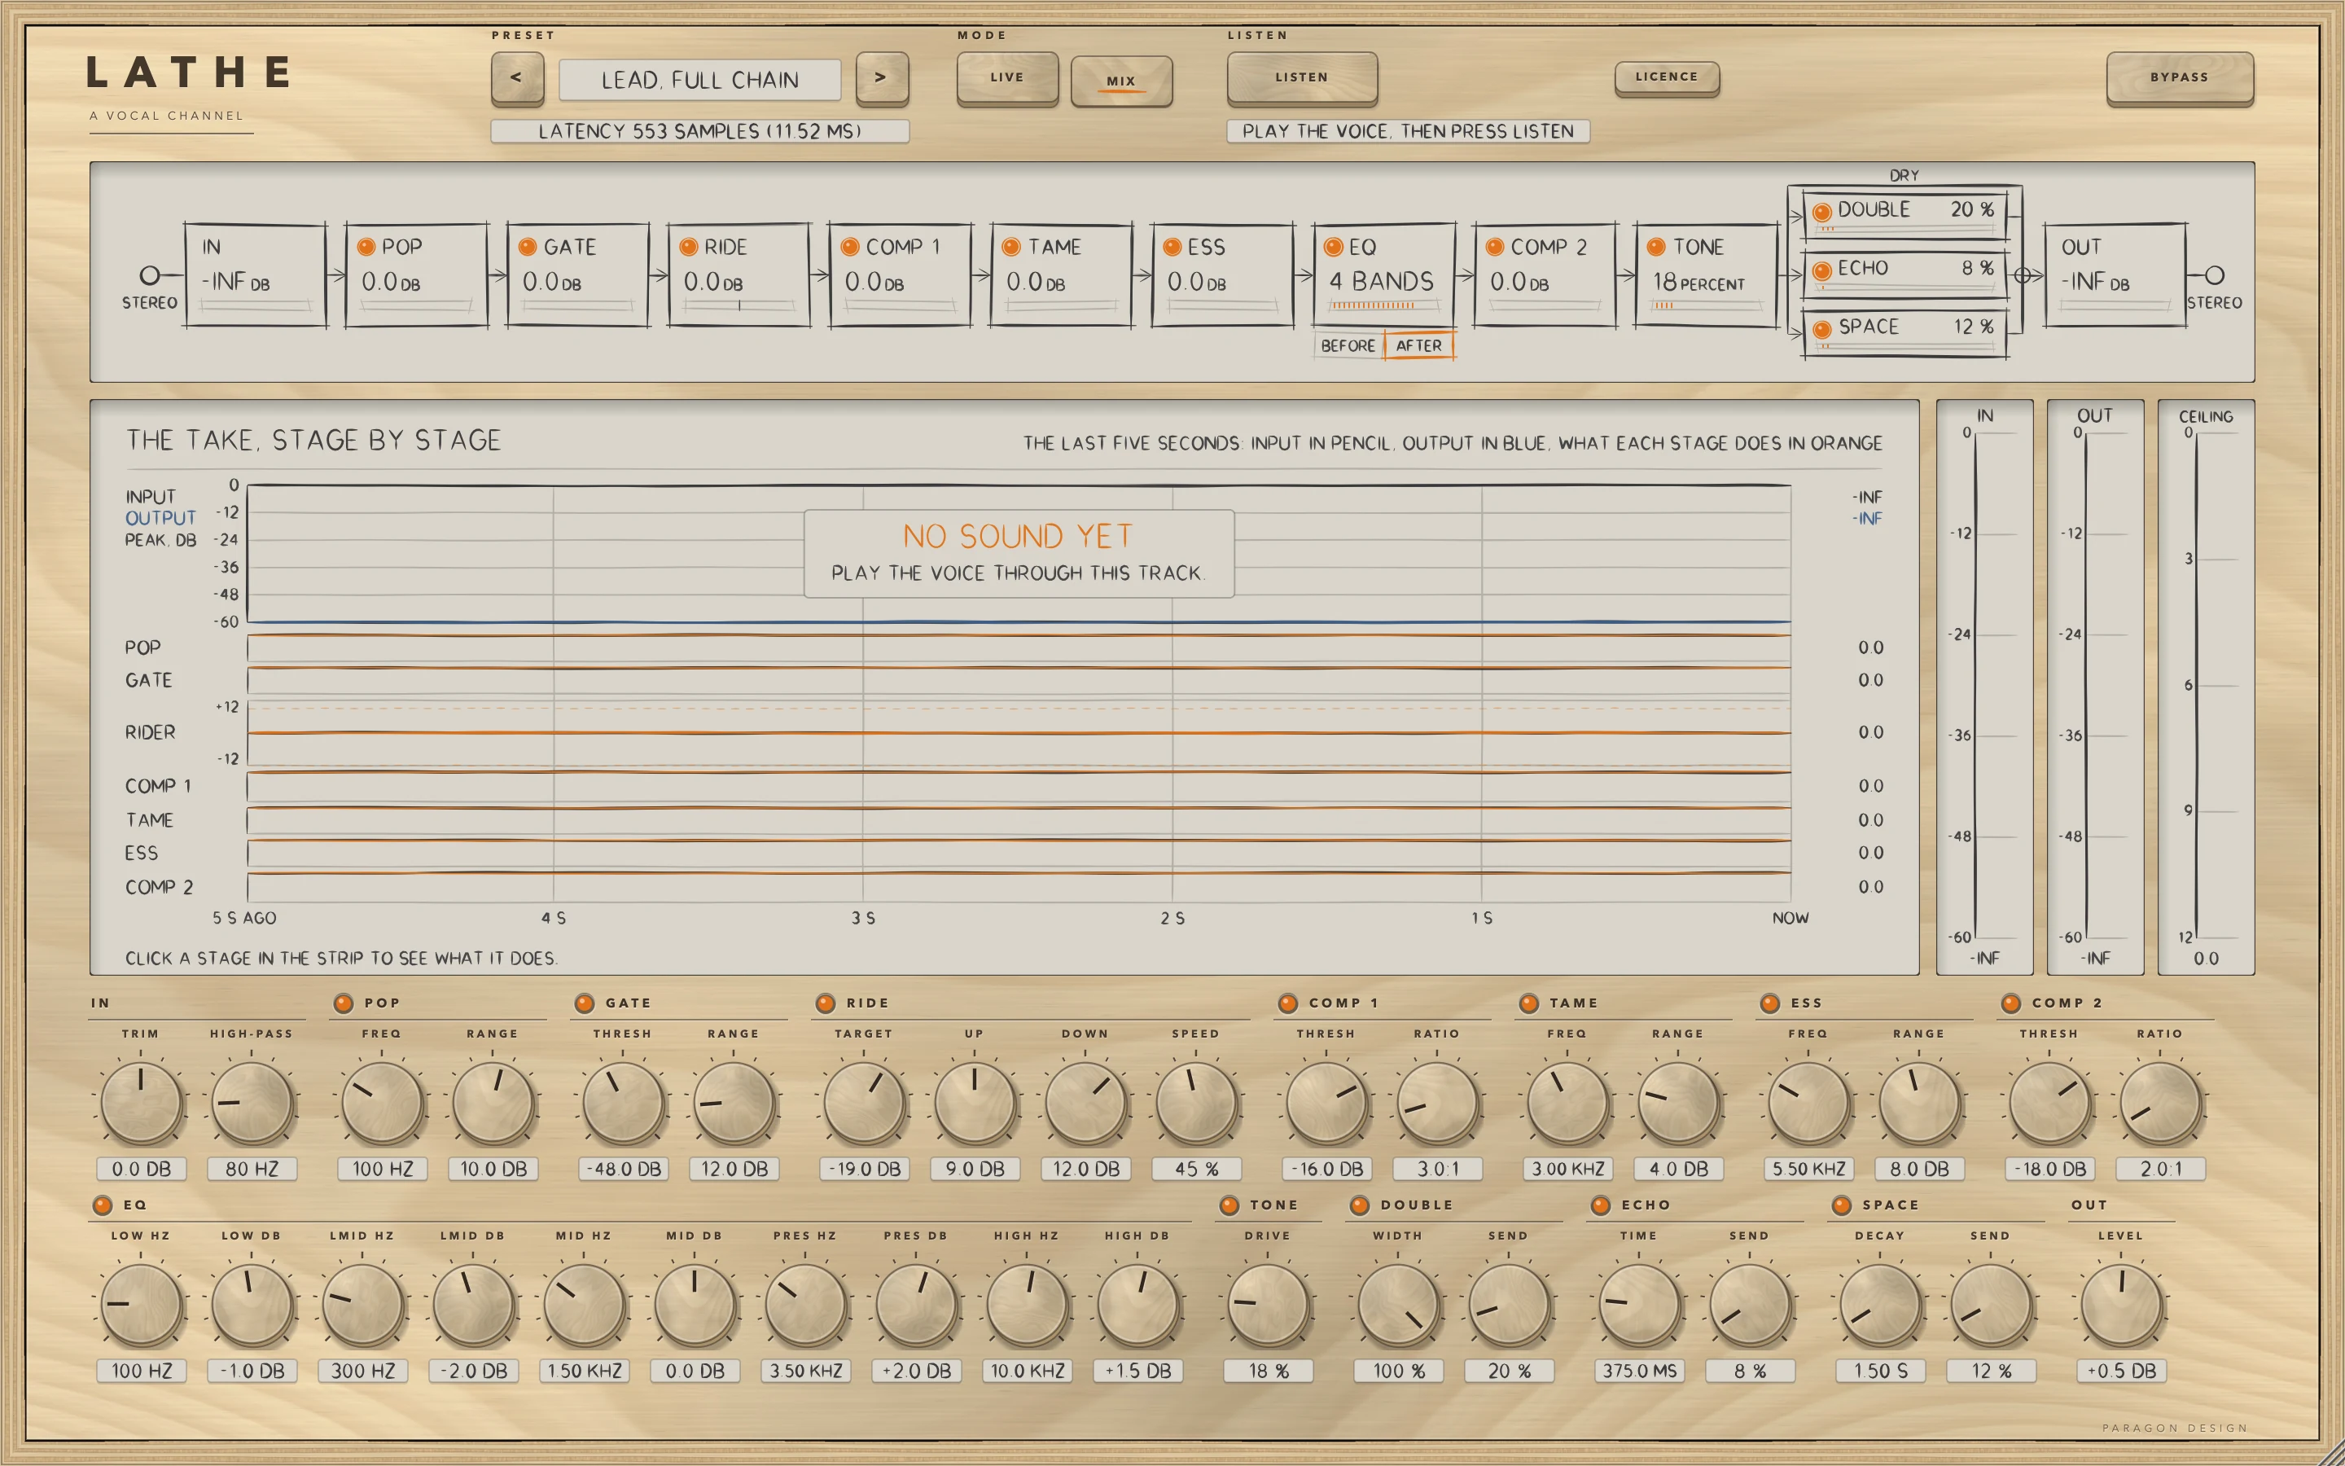Click the output LEVEL knob

coord(2120,1305)
